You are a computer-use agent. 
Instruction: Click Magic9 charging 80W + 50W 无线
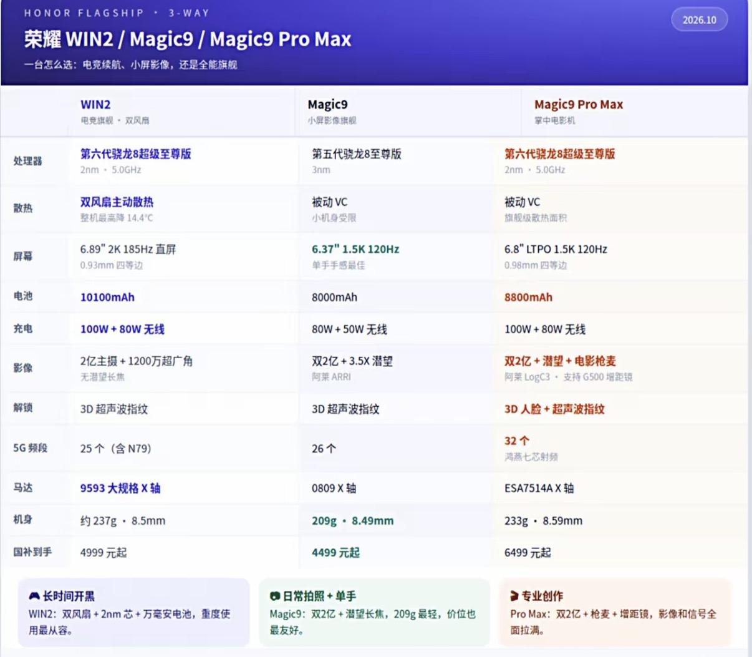[x=349, y=329]
